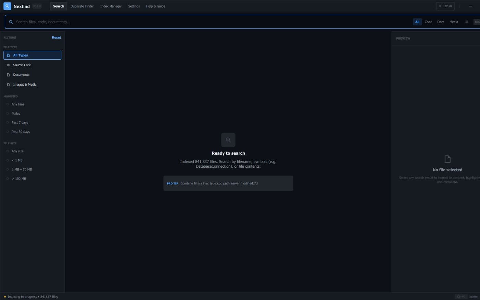Open the Index Manager tab

111,6
